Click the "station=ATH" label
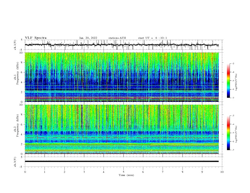Viewport: 250px width, 193px height. click(117, 38)
